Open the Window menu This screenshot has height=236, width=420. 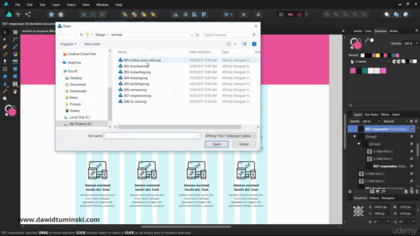click(x=102, y=5)
